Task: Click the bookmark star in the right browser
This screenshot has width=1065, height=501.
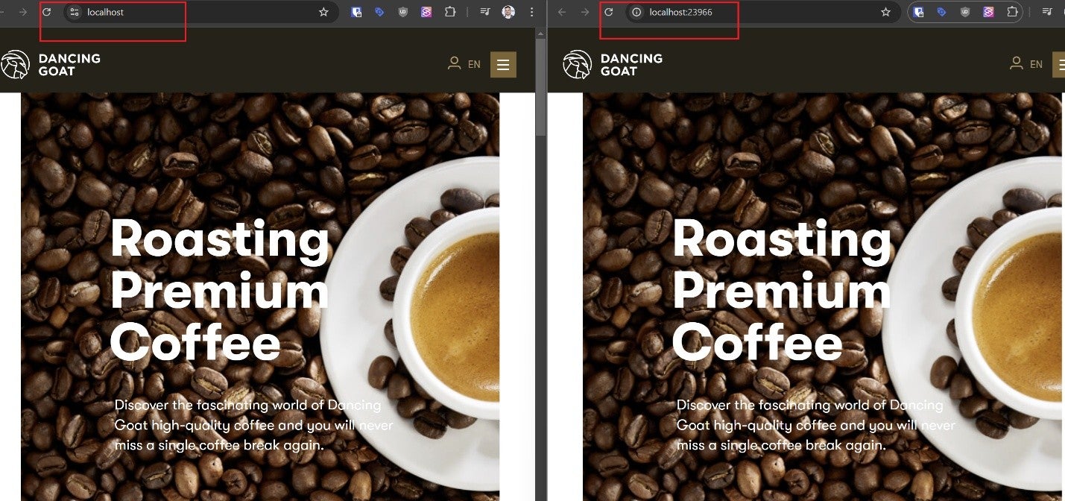Action: (885, 12)
